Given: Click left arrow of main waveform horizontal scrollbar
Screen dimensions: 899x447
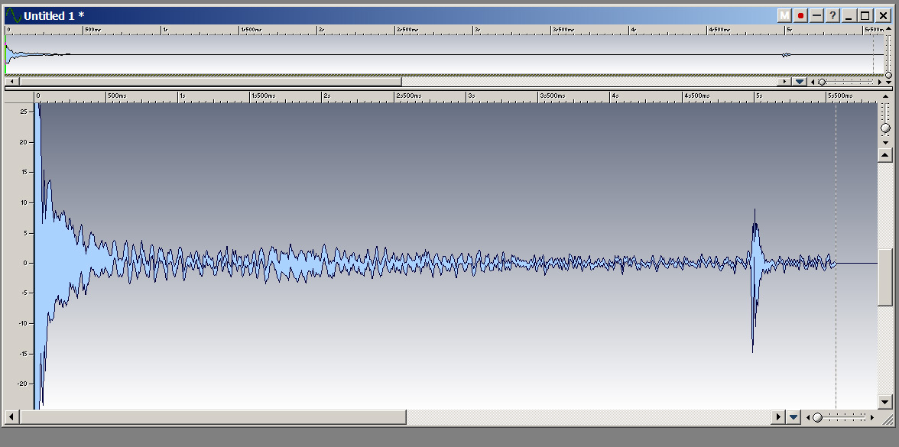Looking at the screenshot, I should pyautogui.click(x=11, y=417).
